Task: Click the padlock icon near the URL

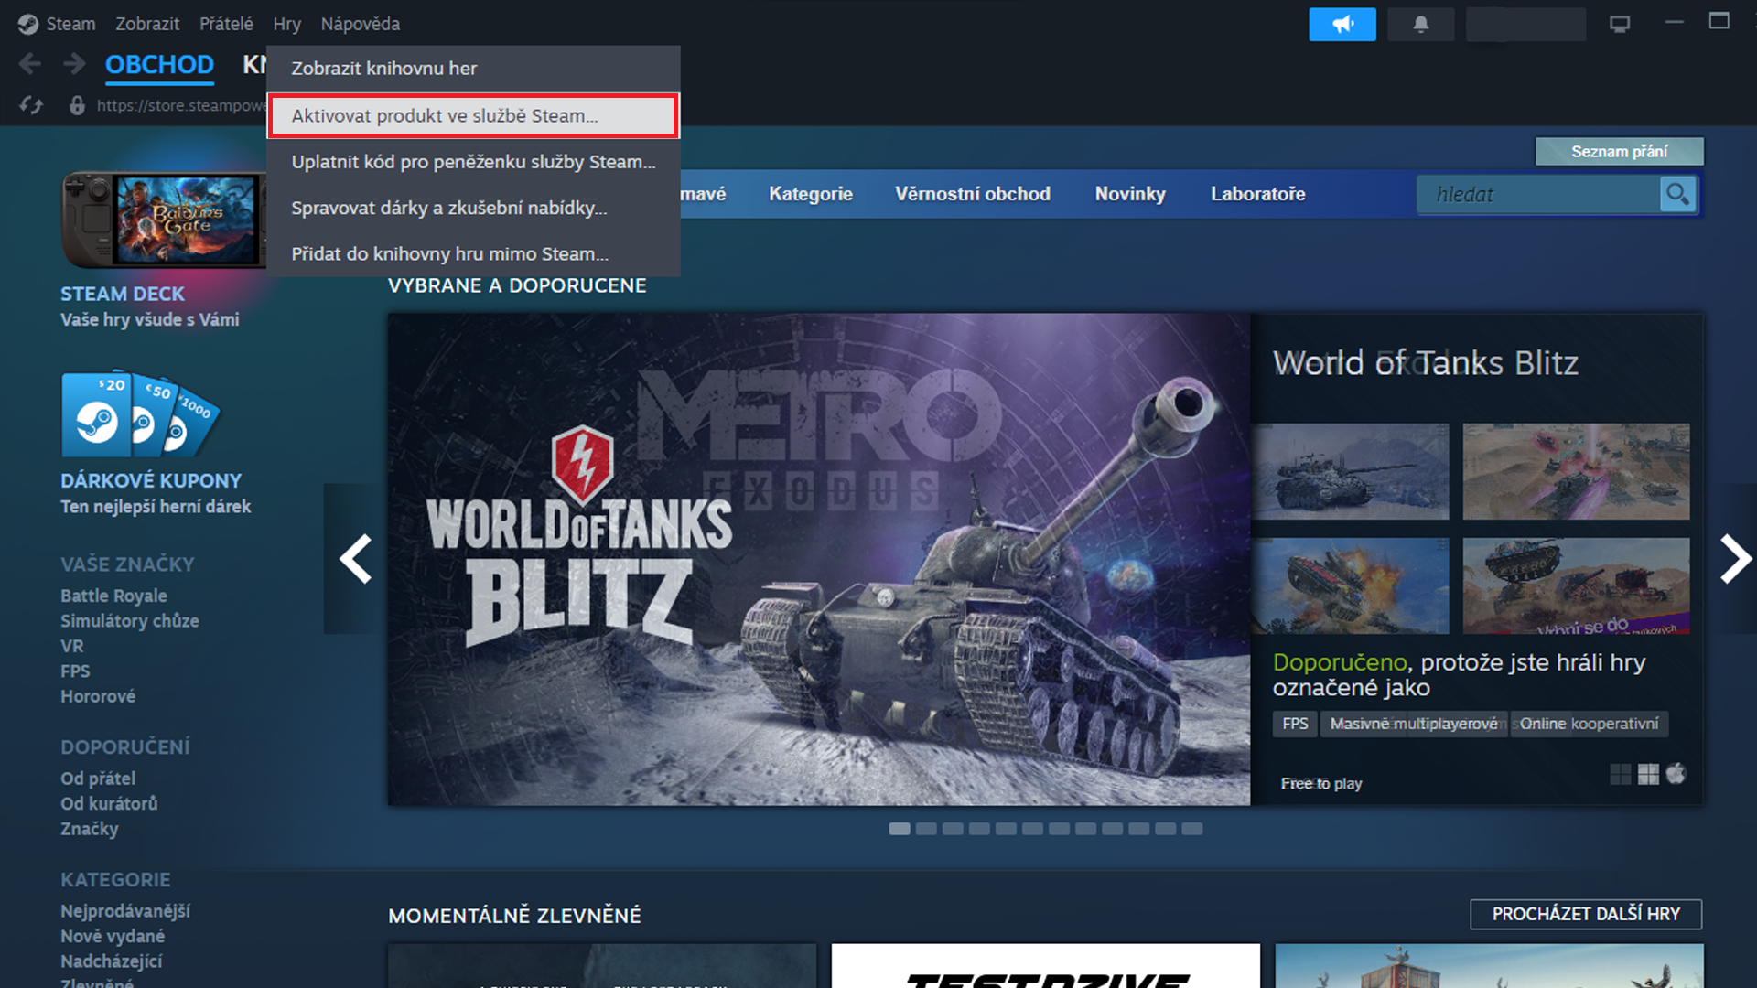Action: (x=78, y=105)
